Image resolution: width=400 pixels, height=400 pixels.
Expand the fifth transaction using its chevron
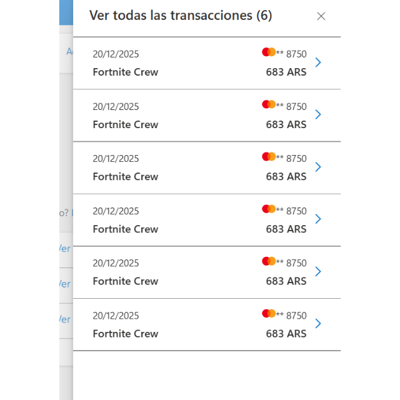pyautogui.click(x=318, y=271)
